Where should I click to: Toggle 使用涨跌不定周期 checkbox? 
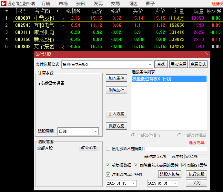pos(108,149)
